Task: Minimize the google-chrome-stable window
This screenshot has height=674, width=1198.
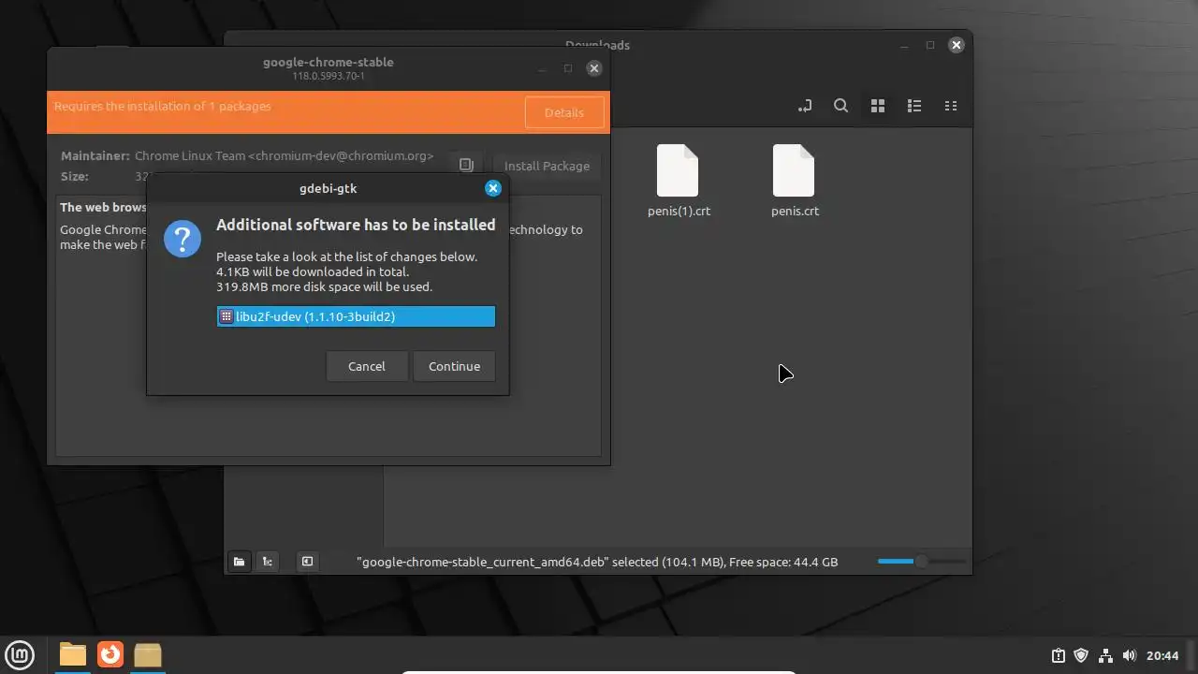Action: [x=542, y=68]
